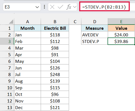135x111 pixels.
Task: Select row 13 header
Action: click(x=7, y=107)
